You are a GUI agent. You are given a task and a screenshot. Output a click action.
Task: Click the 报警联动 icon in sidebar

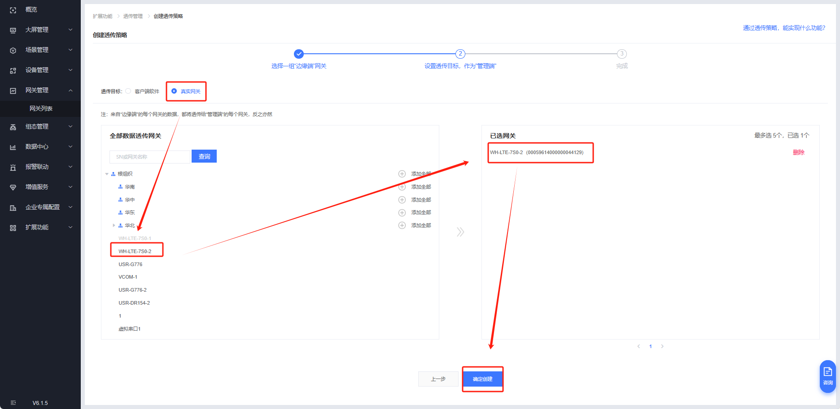point(13,167)
